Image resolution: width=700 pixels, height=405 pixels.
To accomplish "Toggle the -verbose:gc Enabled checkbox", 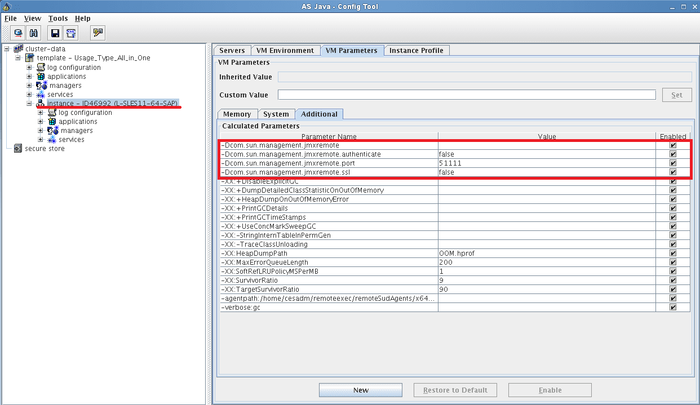I will (673, 308).
